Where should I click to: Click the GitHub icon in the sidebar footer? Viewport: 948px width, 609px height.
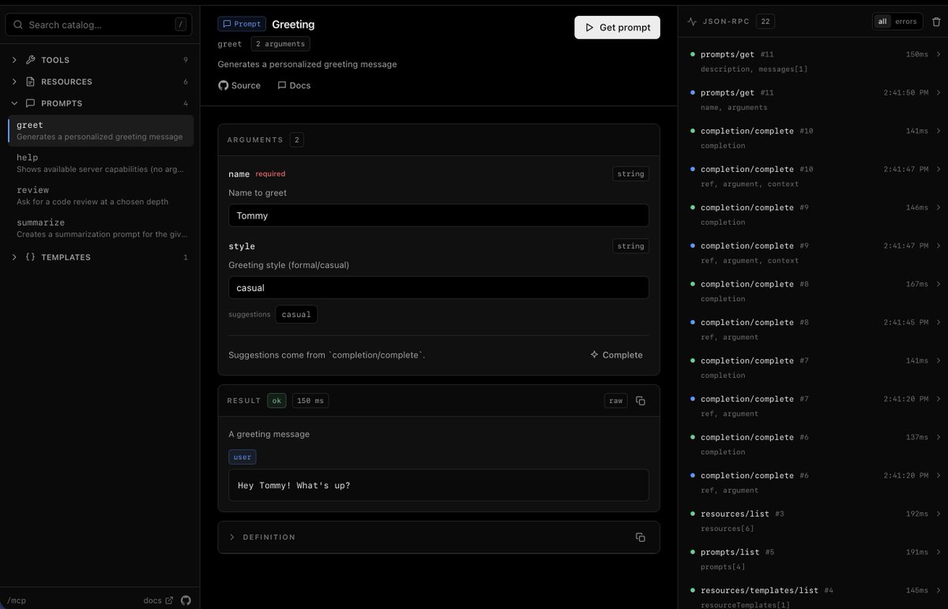click(x=186, y=600)
